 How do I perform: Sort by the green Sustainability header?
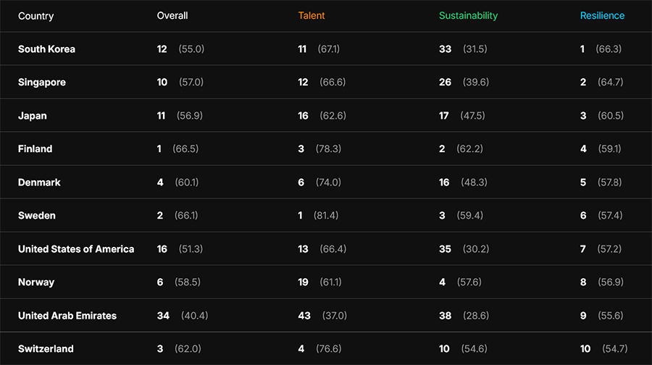[468, 16]
